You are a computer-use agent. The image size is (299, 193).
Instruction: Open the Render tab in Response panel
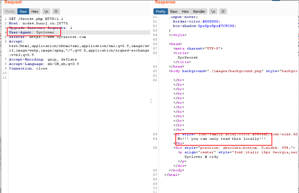(x=199, y=11)
